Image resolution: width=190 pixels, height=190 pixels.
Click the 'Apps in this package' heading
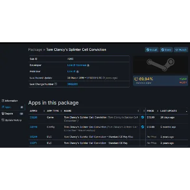click(53, 103)
